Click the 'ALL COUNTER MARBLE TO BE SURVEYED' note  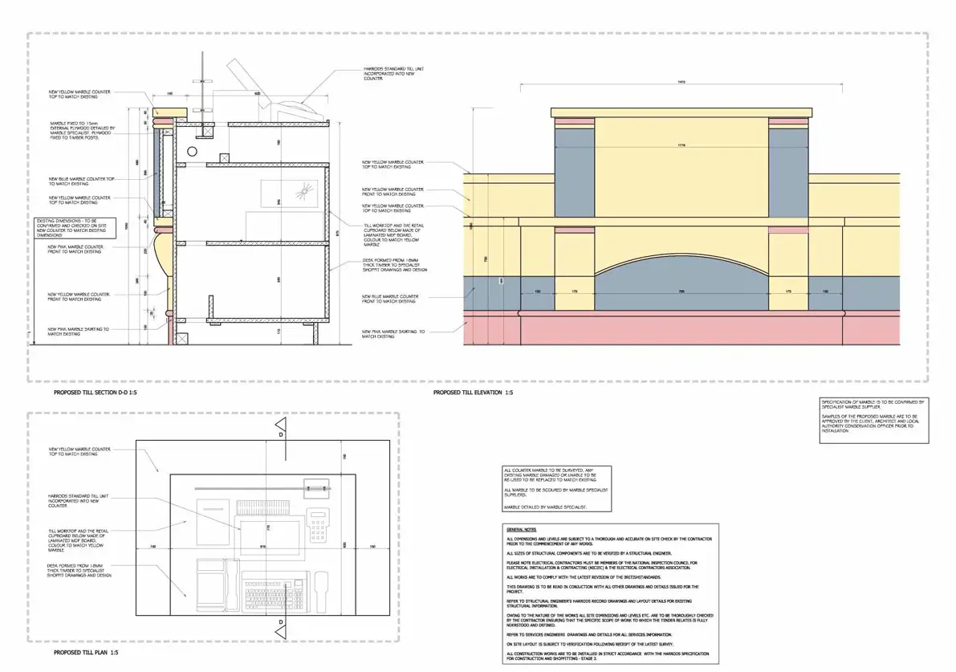[555, 488]
